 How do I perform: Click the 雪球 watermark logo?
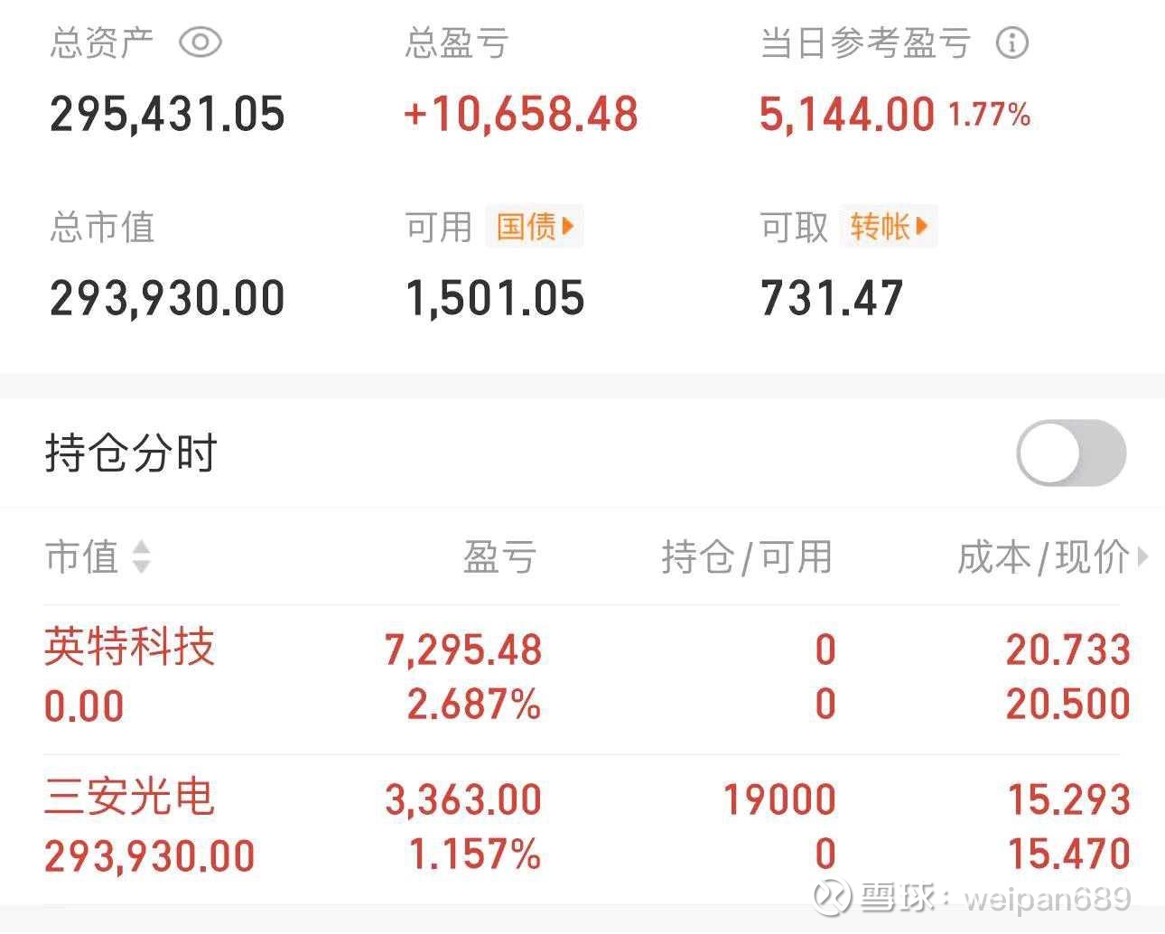832,896
